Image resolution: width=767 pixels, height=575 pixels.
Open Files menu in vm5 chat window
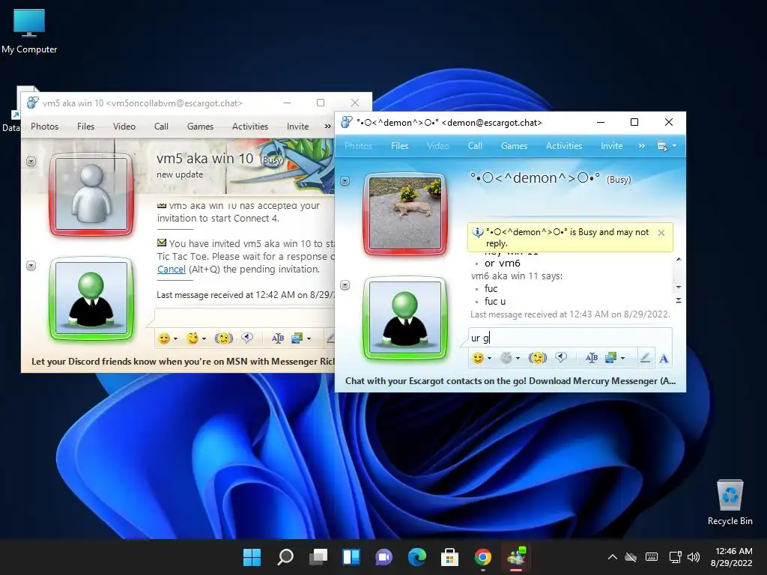pyautogui.click(x=85, y=126)
